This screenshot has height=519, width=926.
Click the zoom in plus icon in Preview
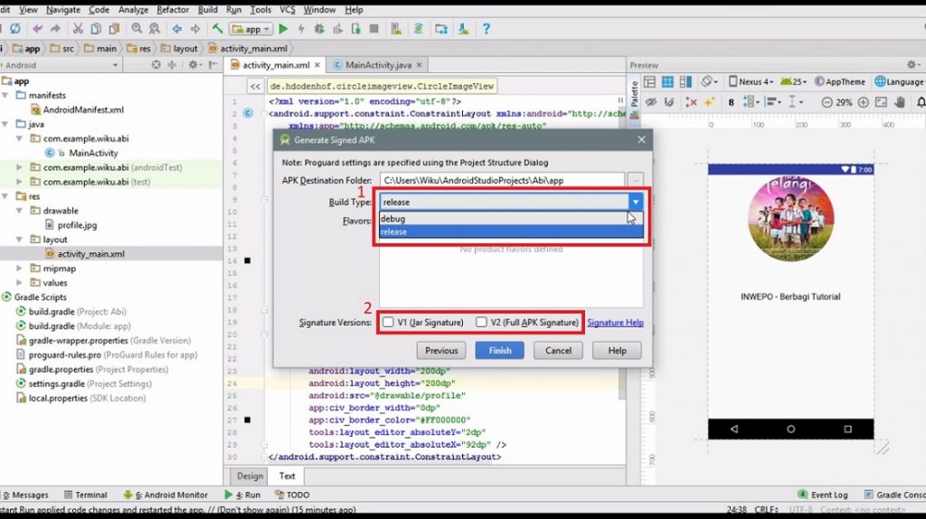[x=865, y=102]
